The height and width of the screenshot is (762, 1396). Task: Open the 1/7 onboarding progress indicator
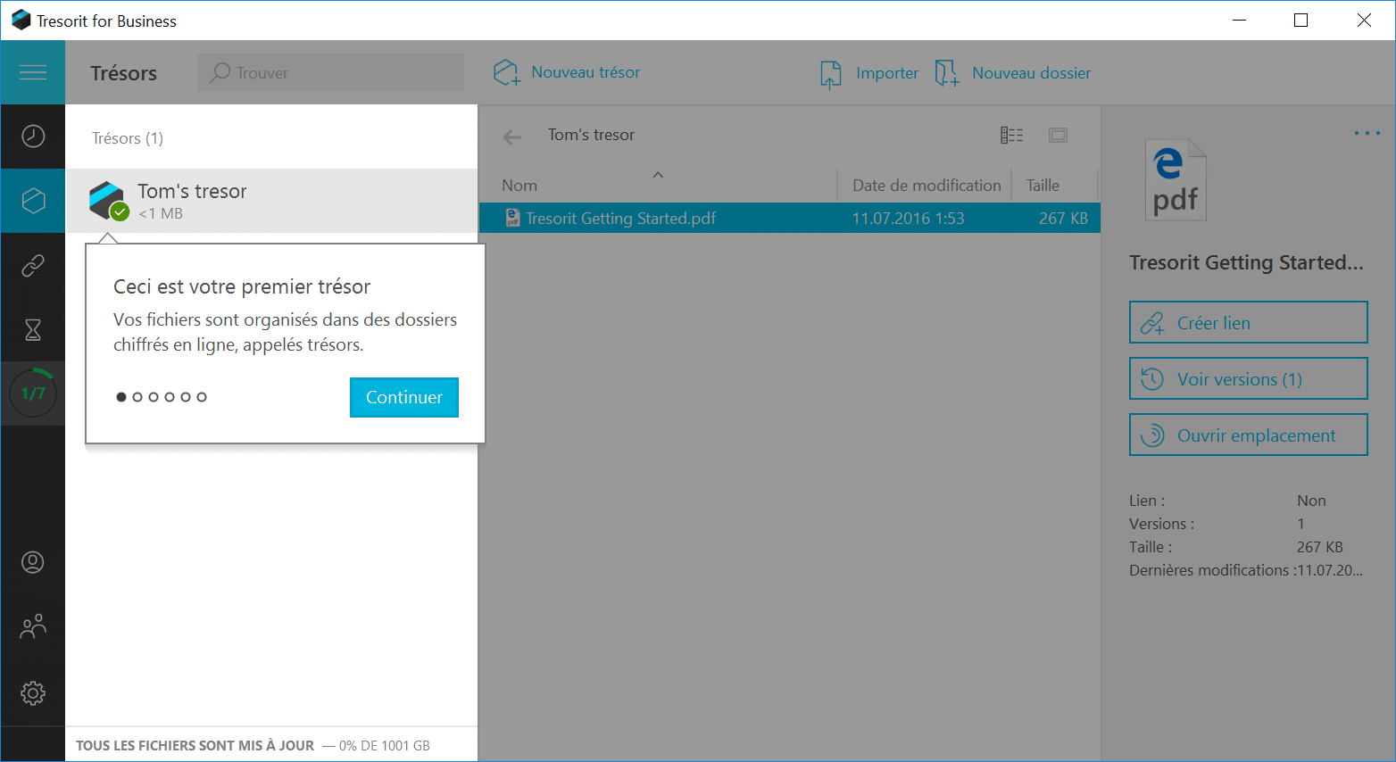click(33, 393)
